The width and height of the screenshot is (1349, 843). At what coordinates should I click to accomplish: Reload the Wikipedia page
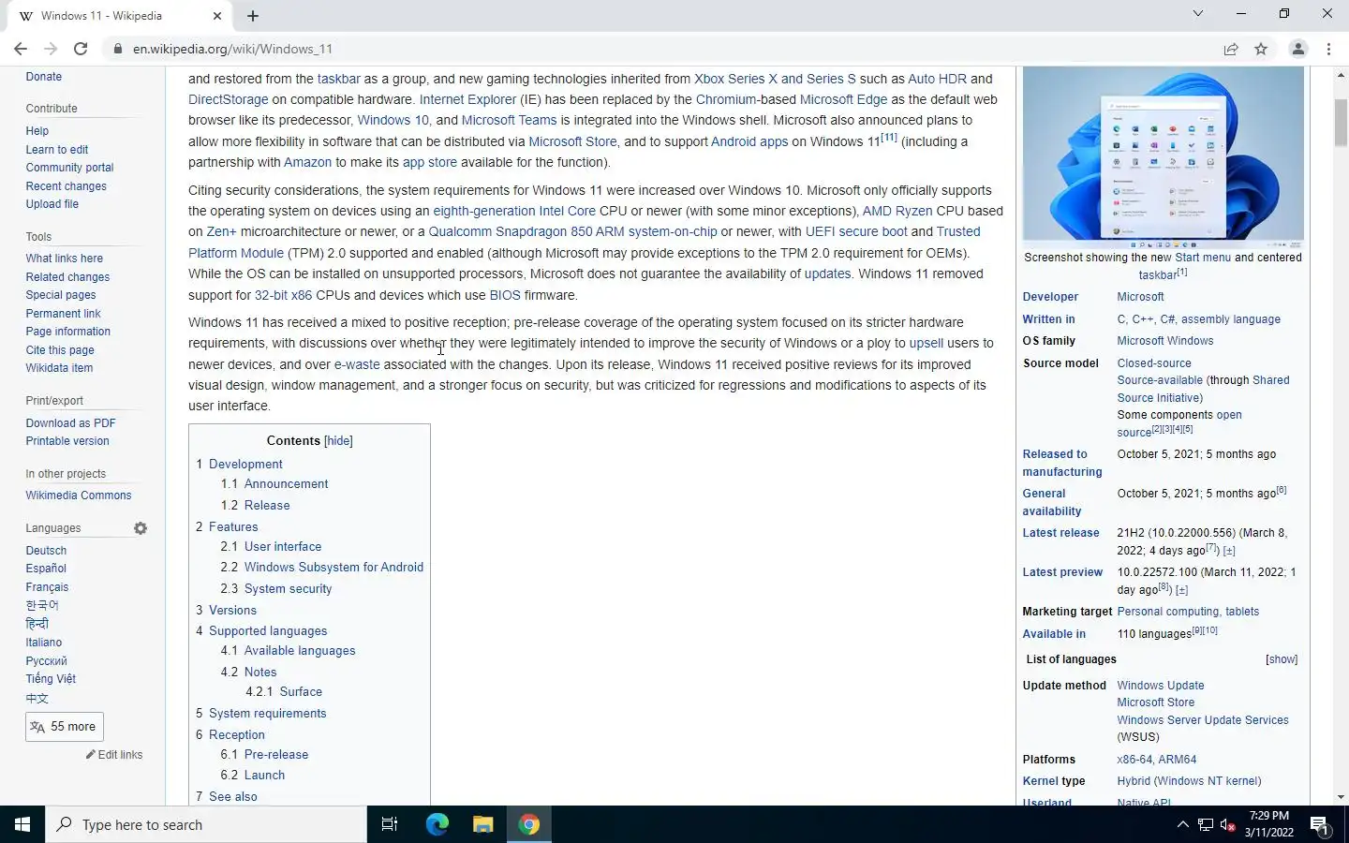click(x=81, y=49)
